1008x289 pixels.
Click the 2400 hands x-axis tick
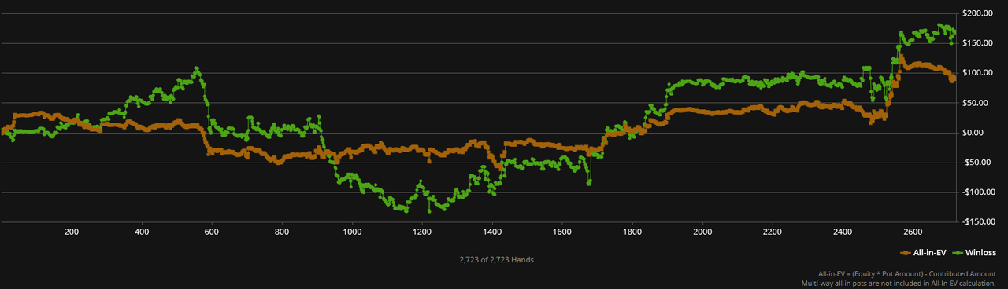coord(843,232)
